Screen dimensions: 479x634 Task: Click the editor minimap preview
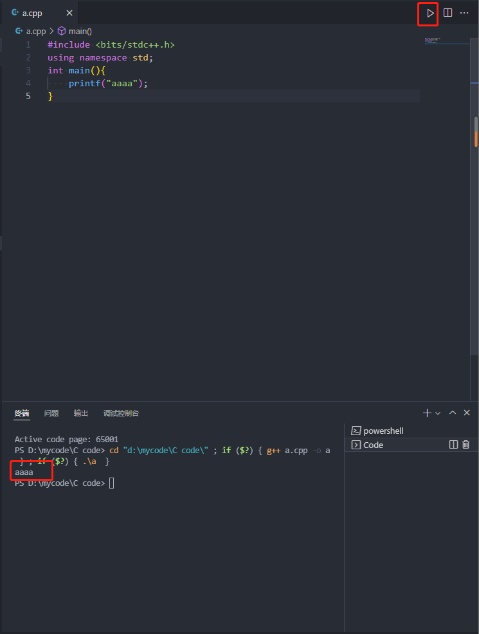point(447,41)
